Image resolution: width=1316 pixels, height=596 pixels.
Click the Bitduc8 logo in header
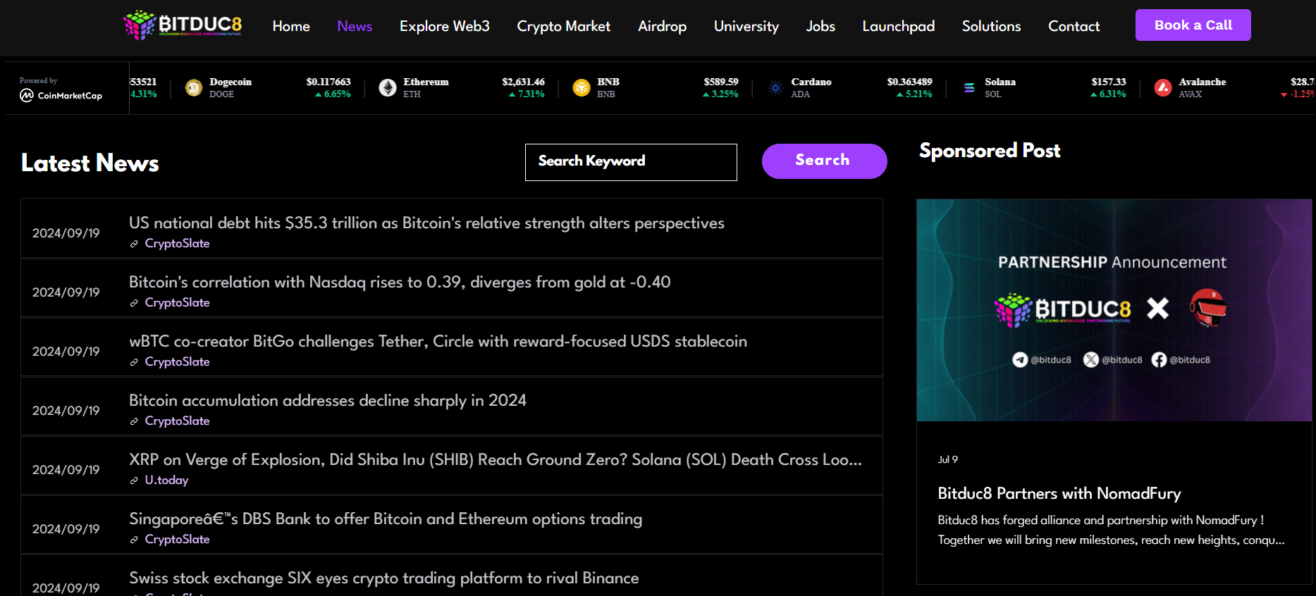click(183, 25)
